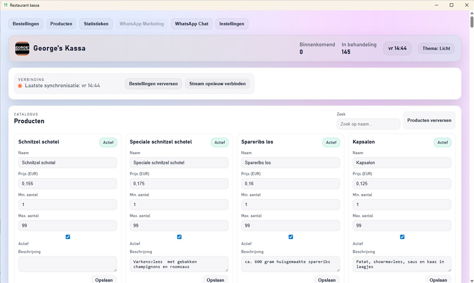Save Speciale schnitzel schotel with Opslaan
Image resolution: width=474 pixels, height=283 pixels.
pyautogui.click(x=215, y=280)
